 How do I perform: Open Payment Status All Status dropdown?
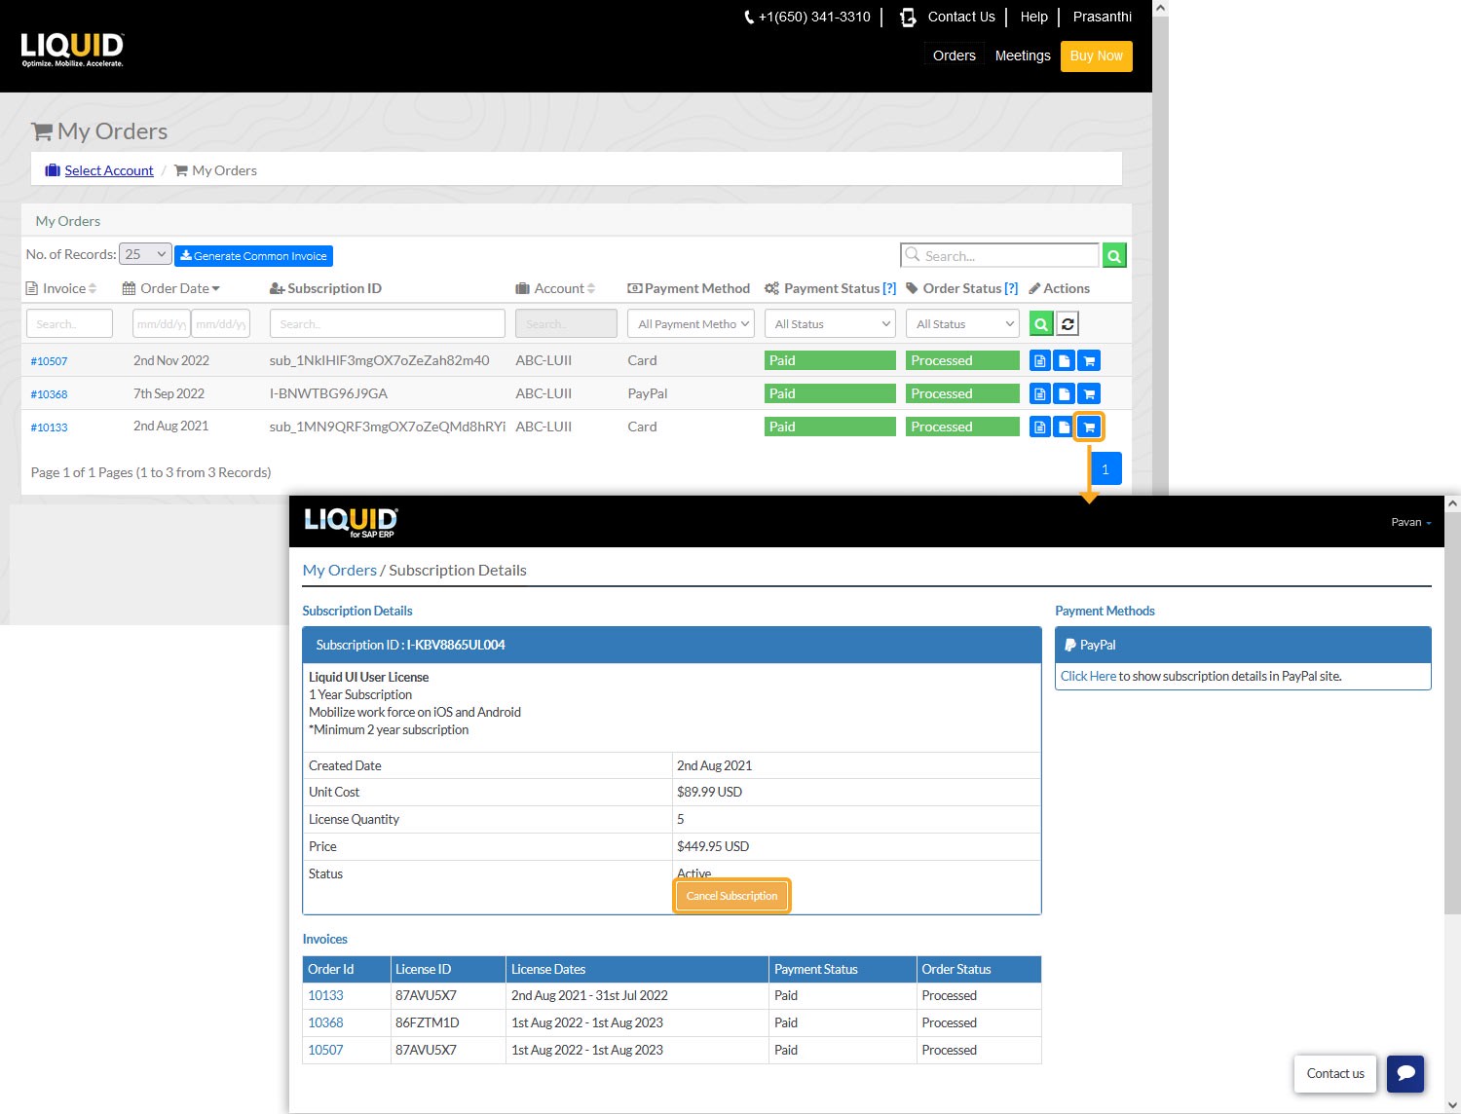pos(830,324)
